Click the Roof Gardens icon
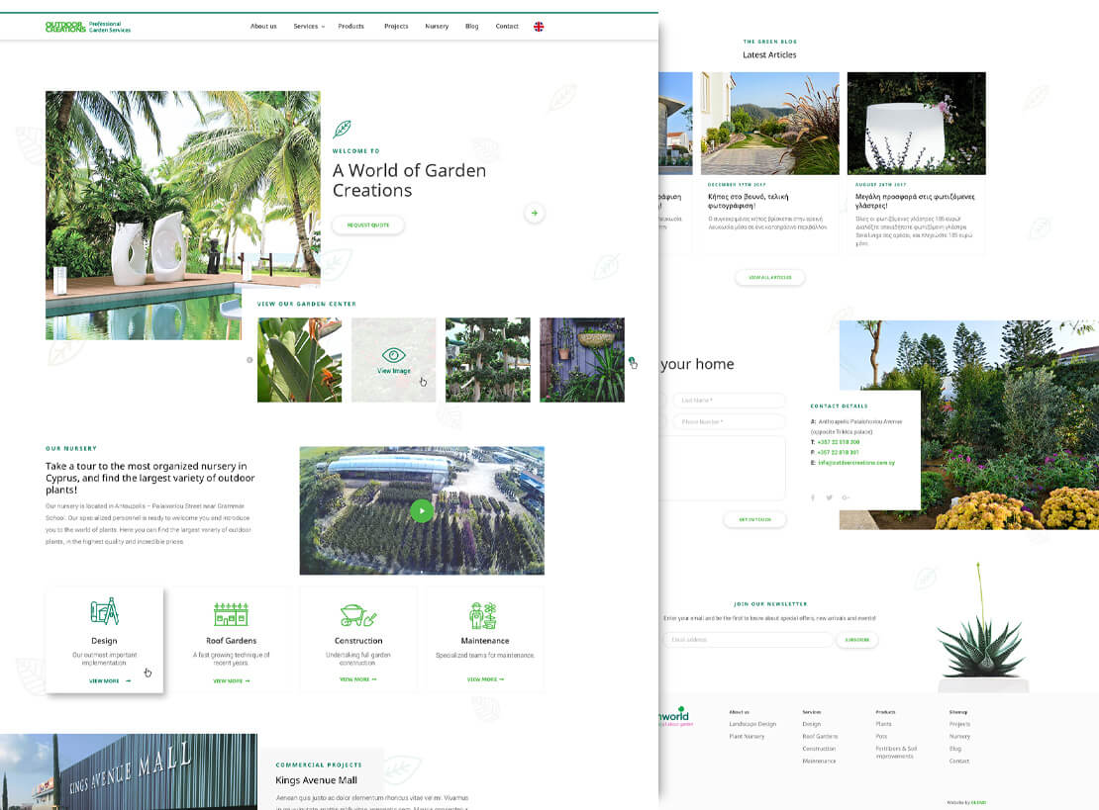 click(232, 614)
